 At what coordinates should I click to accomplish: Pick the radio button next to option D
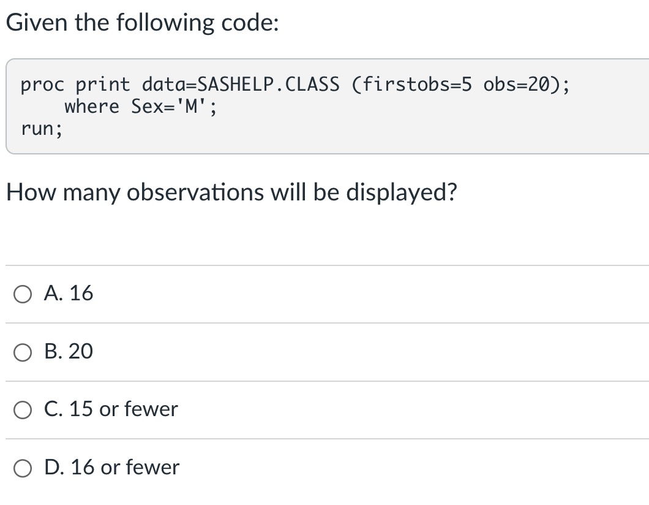pyautogui.click(x=23, y=468)
